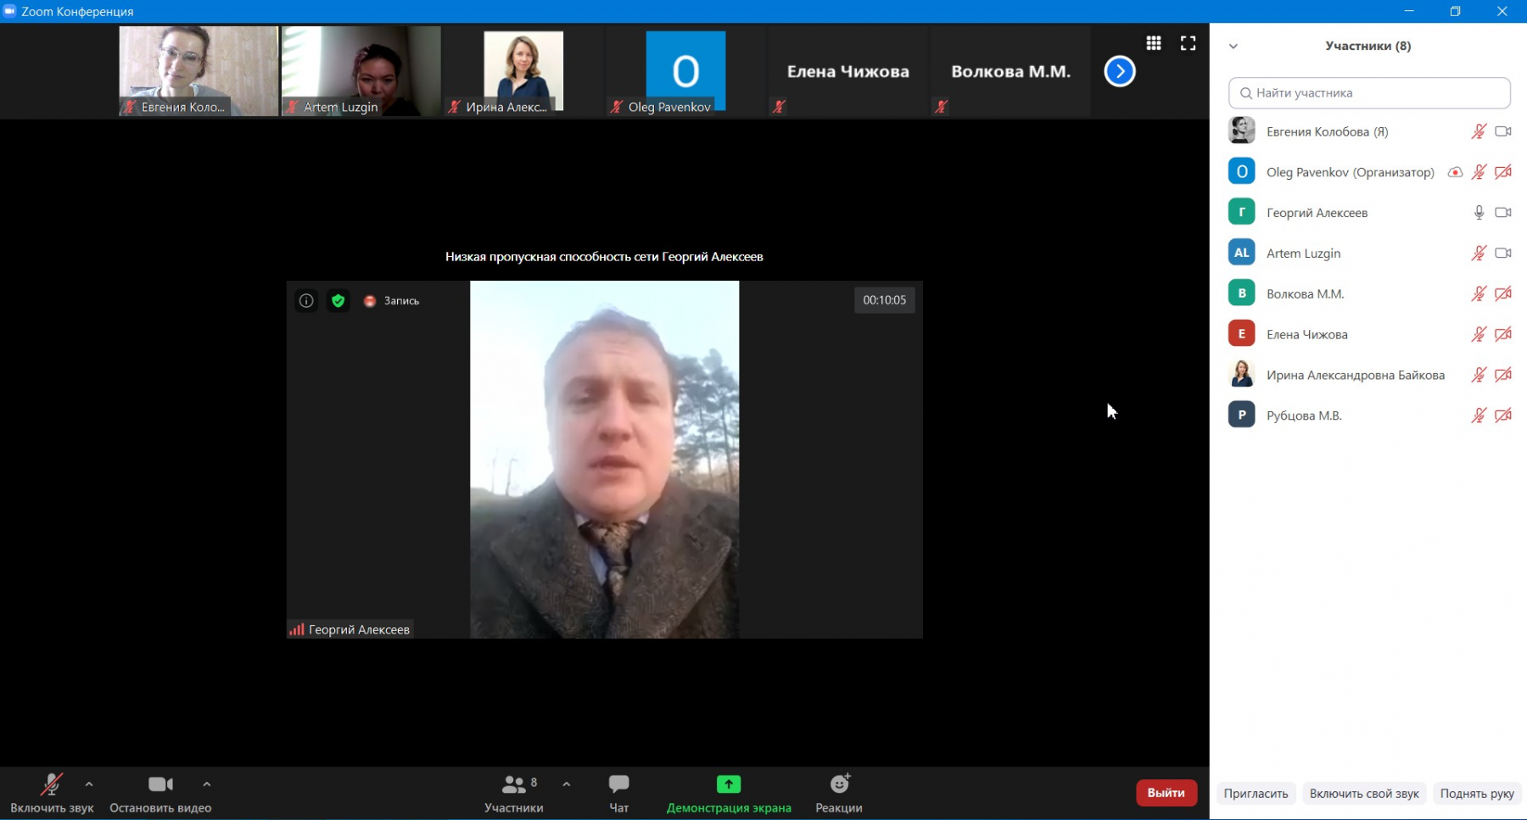Click camera icon for Евгения Колобова
The width and height of the screenshot is (1527, 820).
(x=1503, y=131)
